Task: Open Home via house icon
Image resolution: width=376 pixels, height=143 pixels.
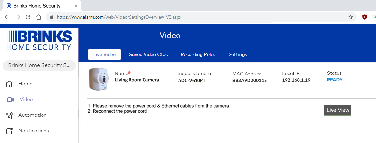Action: click(9, 84)
